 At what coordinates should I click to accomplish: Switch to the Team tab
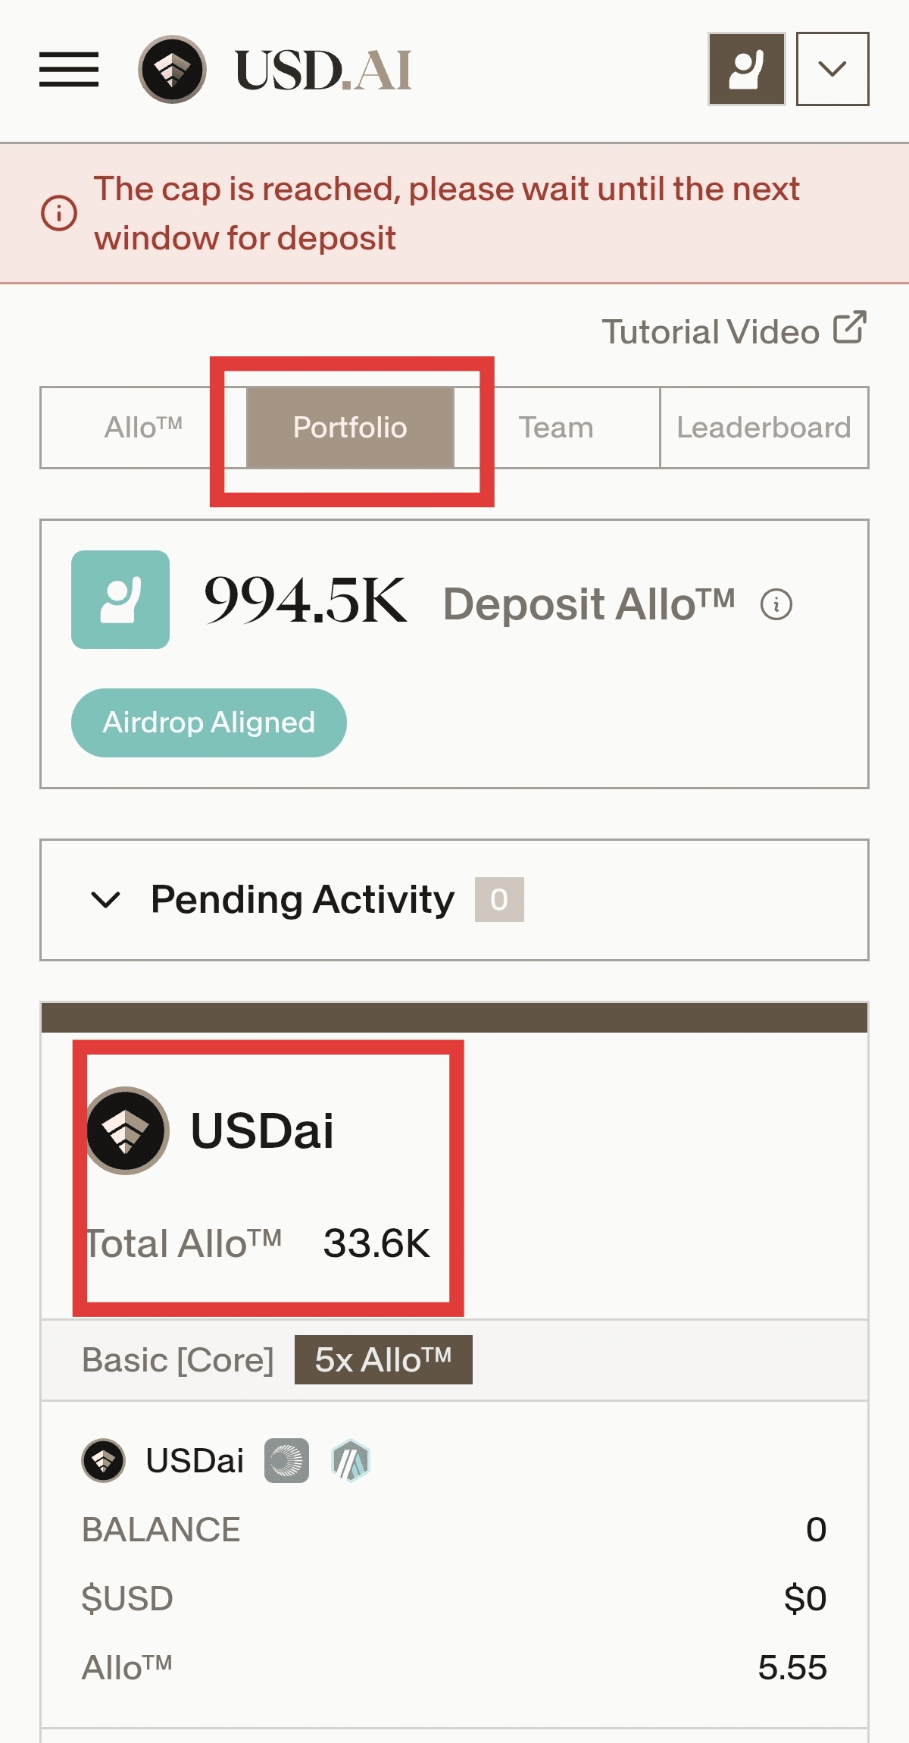(x=556, y=428)
